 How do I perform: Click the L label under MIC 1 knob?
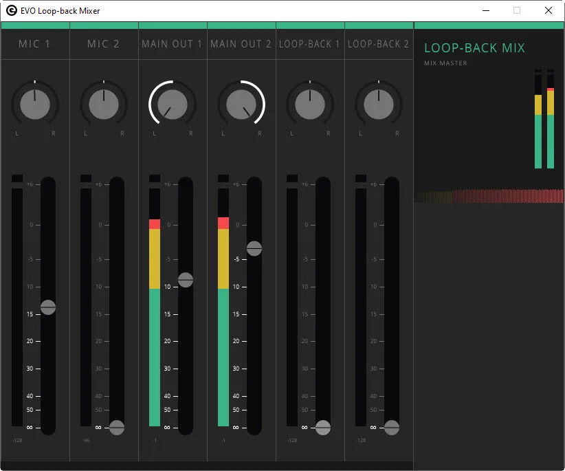click(16, 134)
